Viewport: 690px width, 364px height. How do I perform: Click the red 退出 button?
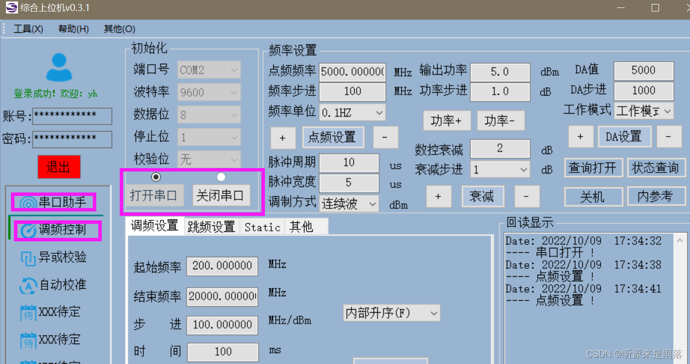[x=59, y=167]
